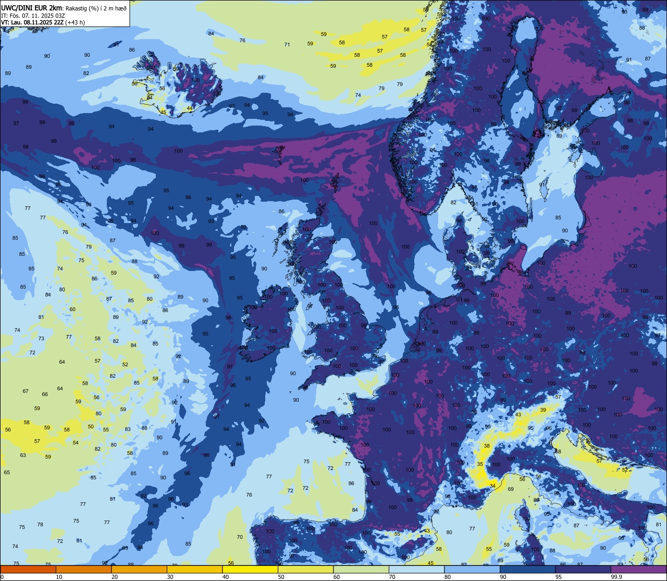667x581 pixels.
Task: Click the pale blue 70–80 legend swatch
Action: pyautogui.click(x=416, y=569)
